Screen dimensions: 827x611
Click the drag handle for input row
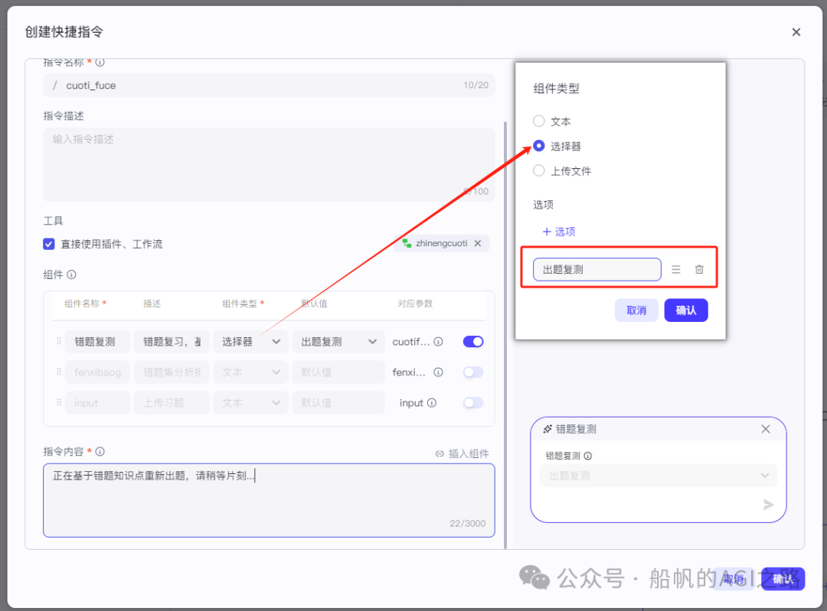coord(58,402)
